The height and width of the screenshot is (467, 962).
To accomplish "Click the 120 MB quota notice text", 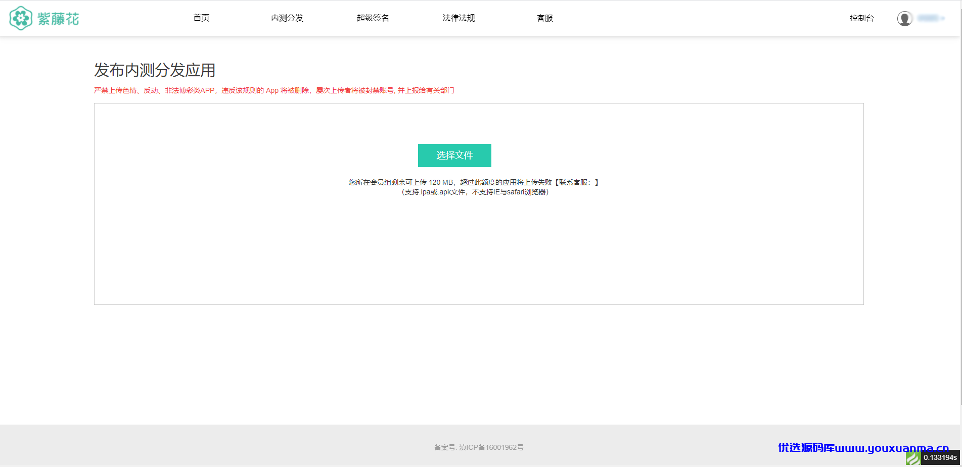I will (474, 182).
